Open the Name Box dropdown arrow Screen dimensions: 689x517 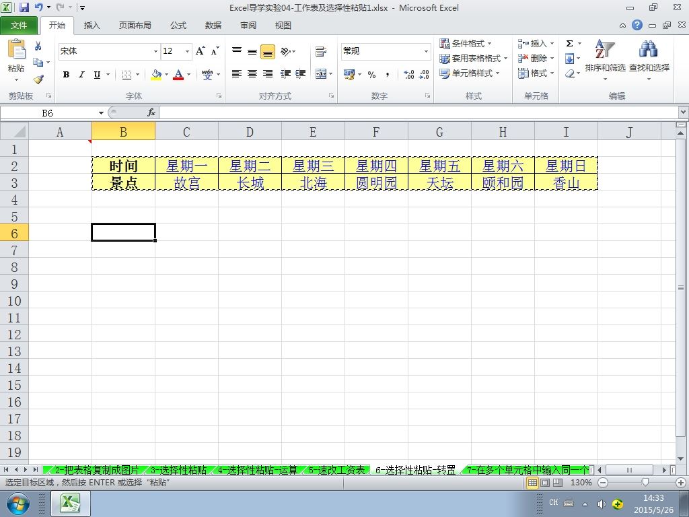tap(101, 113)
